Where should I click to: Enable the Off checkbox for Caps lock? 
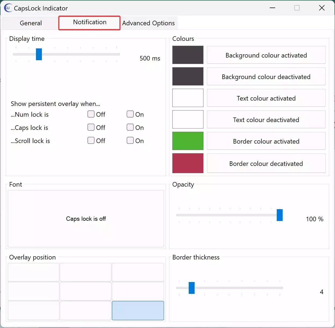click(x=91, y=127)
